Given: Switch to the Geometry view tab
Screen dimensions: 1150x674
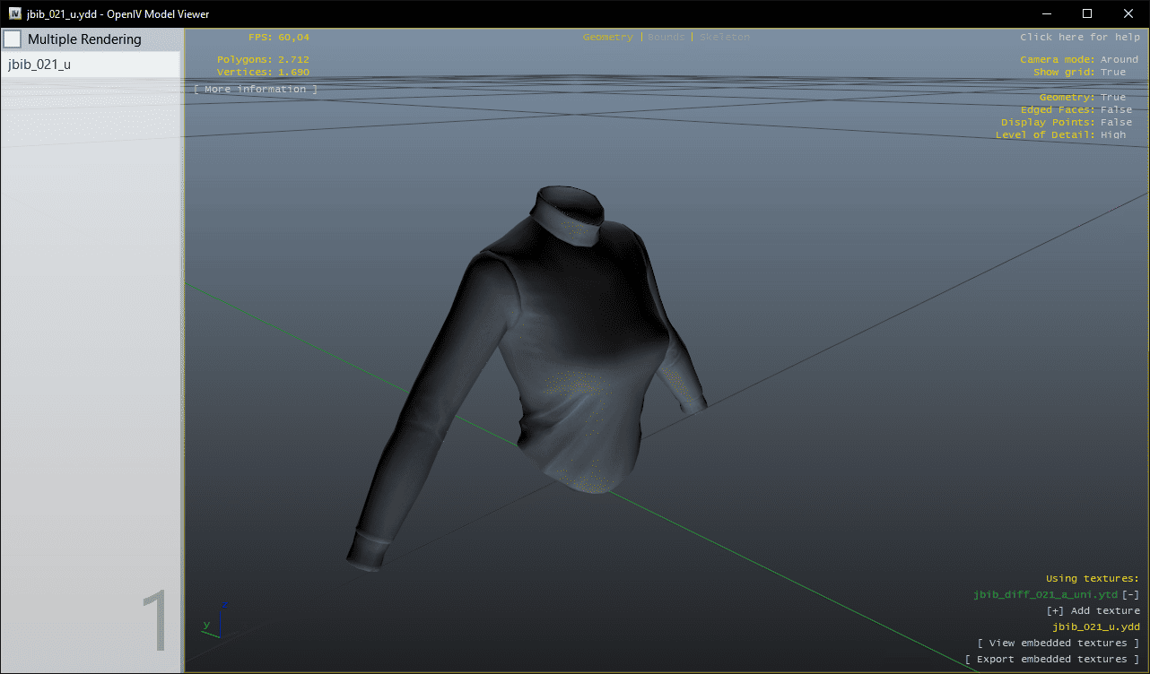Looking at the screenshot, I should [607, 38].
